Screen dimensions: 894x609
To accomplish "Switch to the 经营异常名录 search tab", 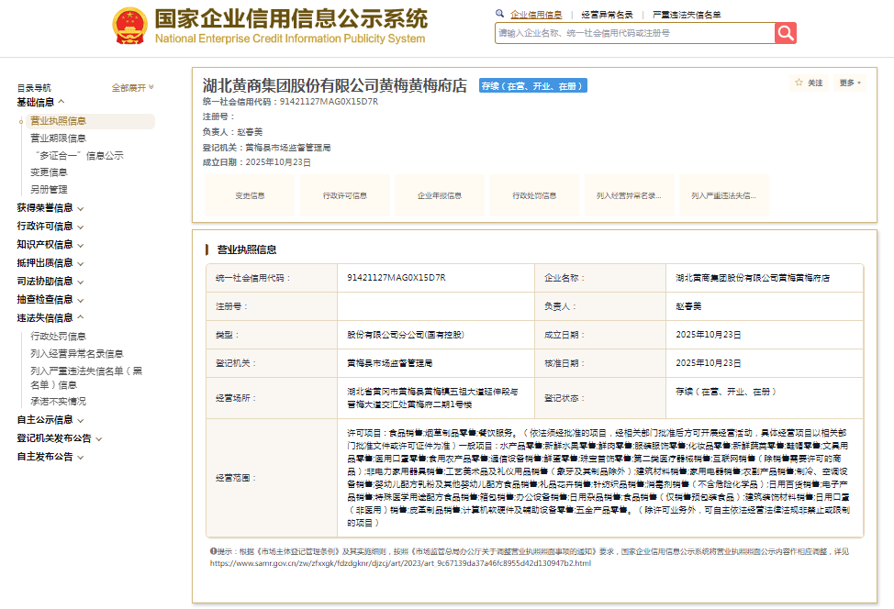I will coord(607,15).
